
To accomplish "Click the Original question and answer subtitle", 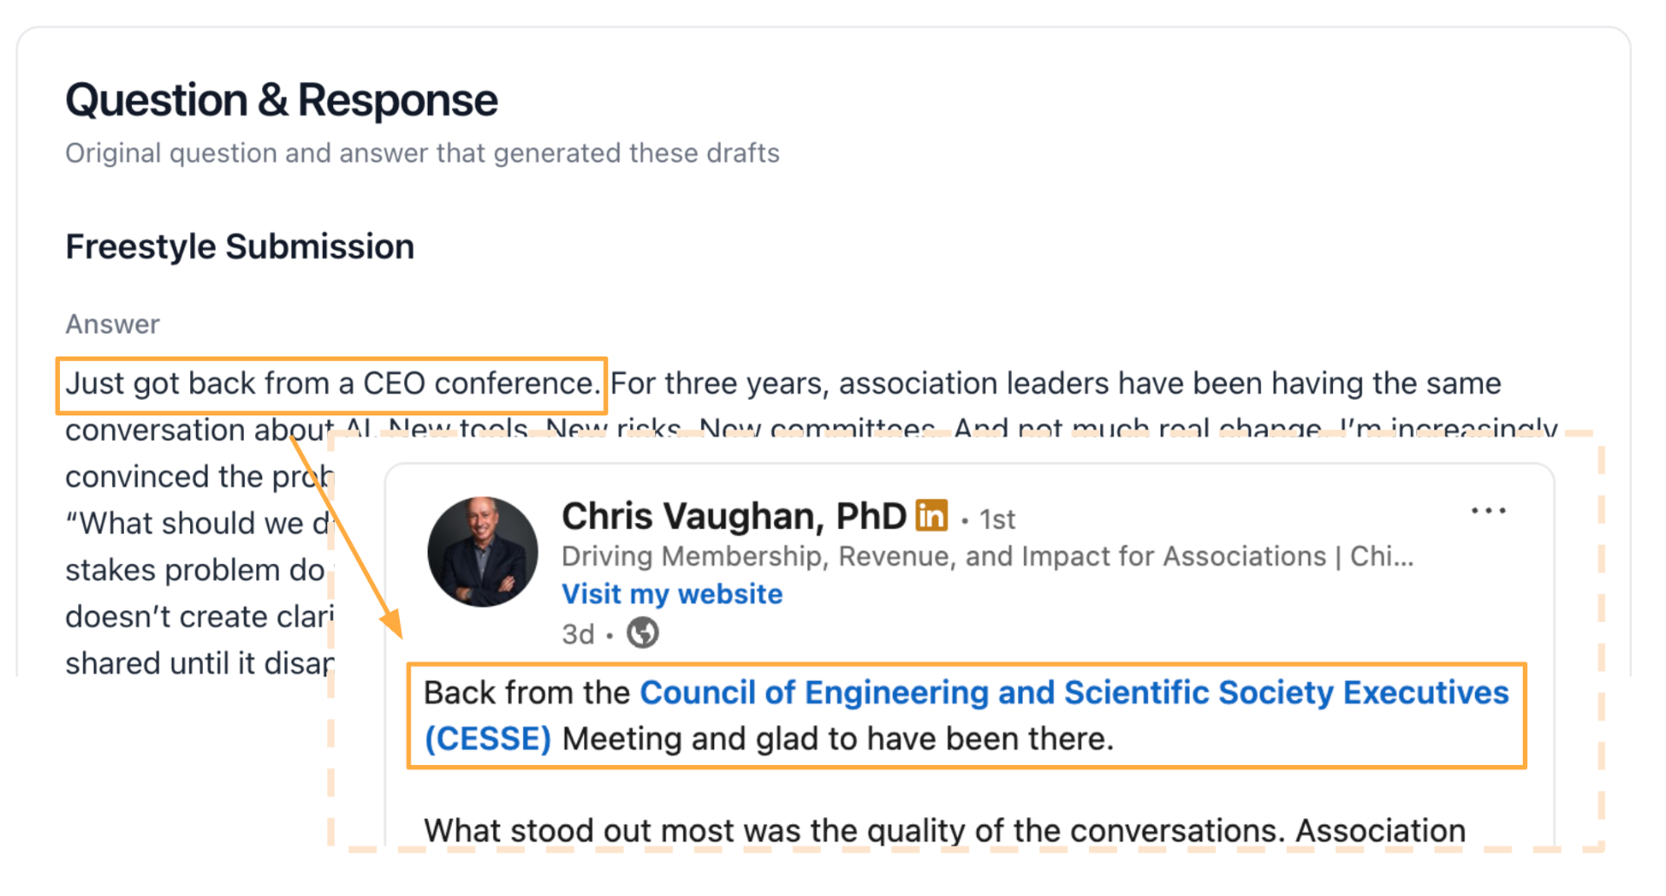I will pyautogui.click(x=422, y=154).
